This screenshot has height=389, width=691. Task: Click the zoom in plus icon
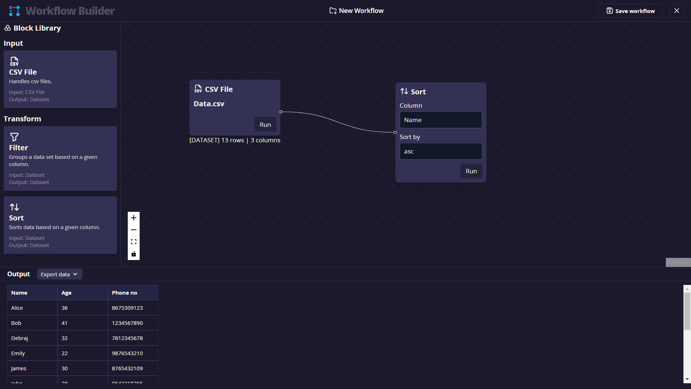(x=134, y=218)
